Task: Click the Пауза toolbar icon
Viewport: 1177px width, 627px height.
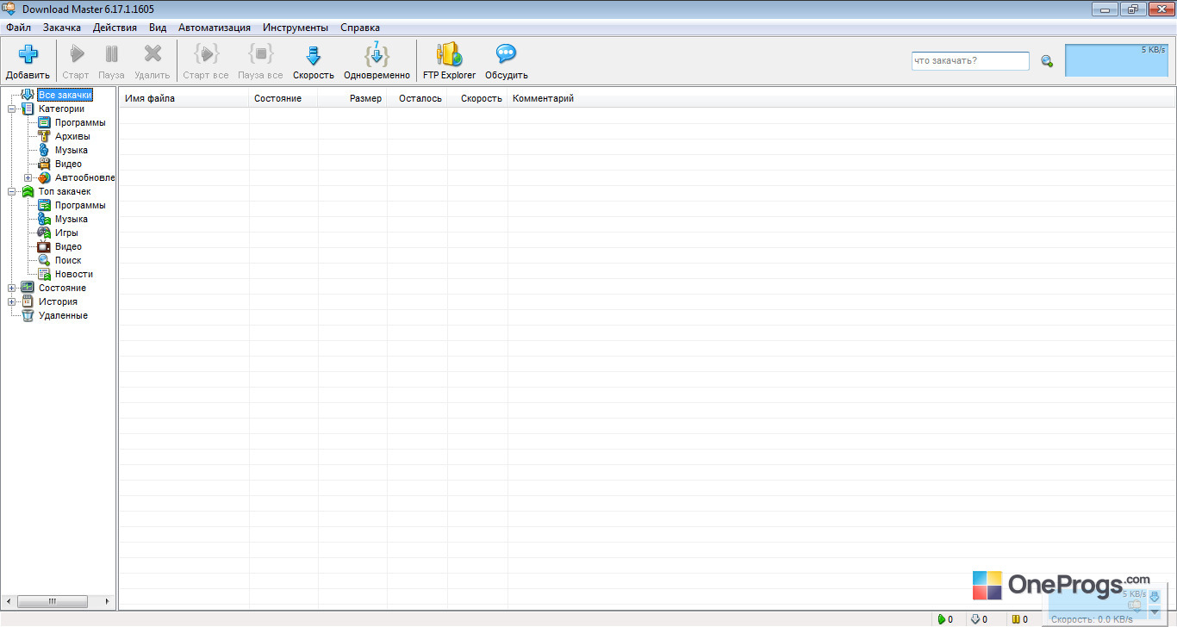Action: coord(111,54)
